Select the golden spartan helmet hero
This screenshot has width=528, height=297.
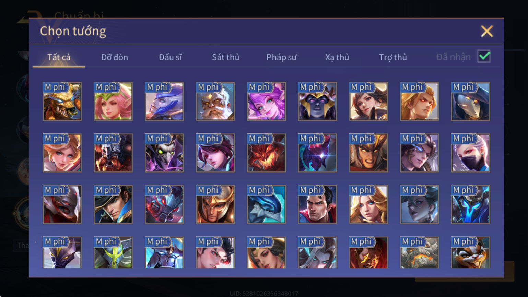coord(215,204)
